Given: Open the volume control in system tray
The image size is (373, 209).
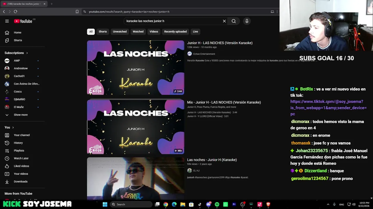Looking at the screenshot, I should 354,204.
